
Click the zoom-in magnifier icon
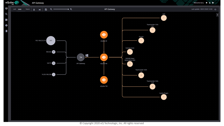pyautogui.click(x=71, y=9)
